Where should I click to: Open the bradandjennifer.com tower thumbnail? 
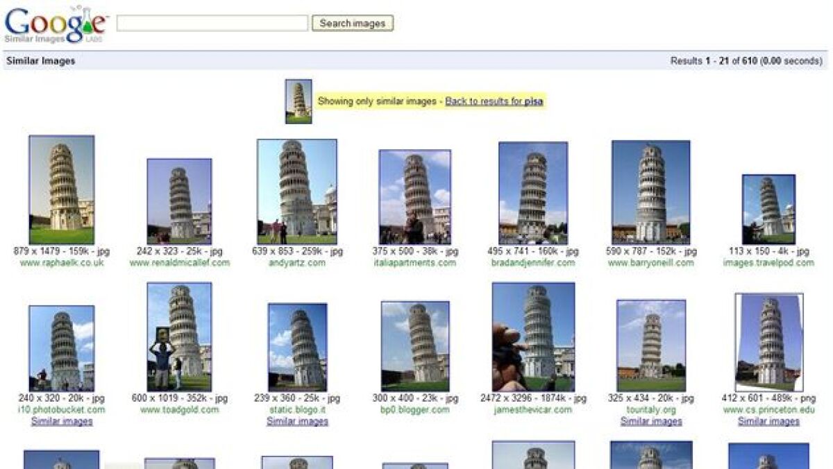point(533,193)
